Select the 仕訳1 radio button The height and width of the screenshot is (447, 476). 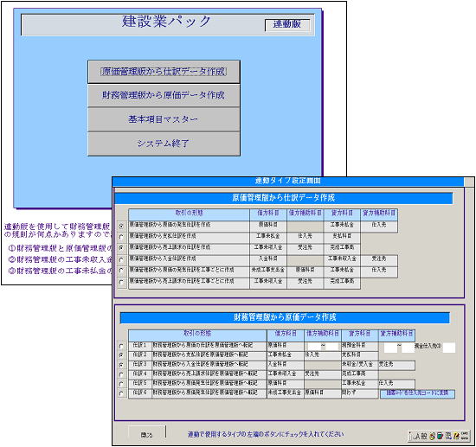point(121,346)
